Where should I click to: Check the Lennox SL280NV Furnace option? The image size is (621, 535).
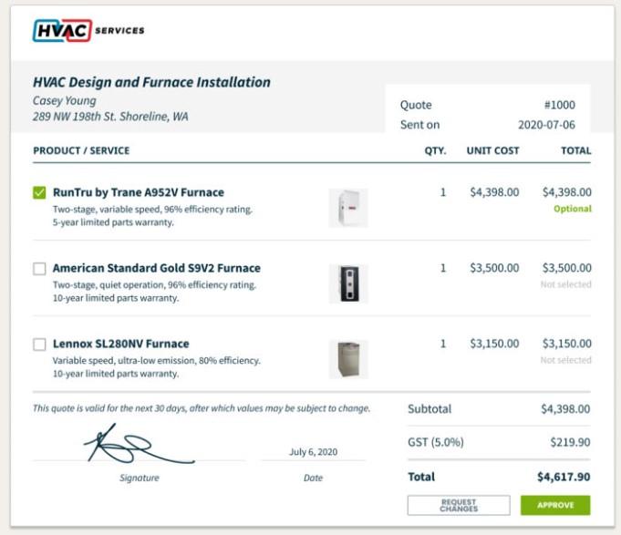(x=39, y=345)
